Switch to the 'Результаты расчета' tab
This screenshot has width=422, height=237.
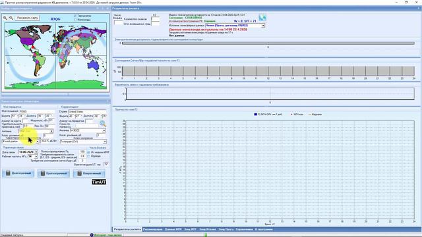[x=127, y=230]
